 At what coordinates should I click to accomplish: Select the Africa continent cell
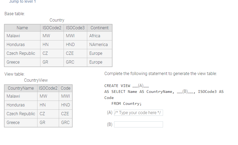[x=99, y=36]
